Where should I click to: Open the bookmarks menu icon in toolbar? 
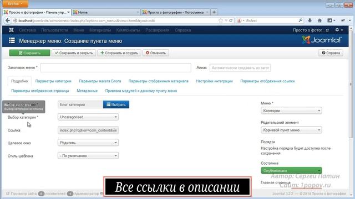[x=331, y=20]
